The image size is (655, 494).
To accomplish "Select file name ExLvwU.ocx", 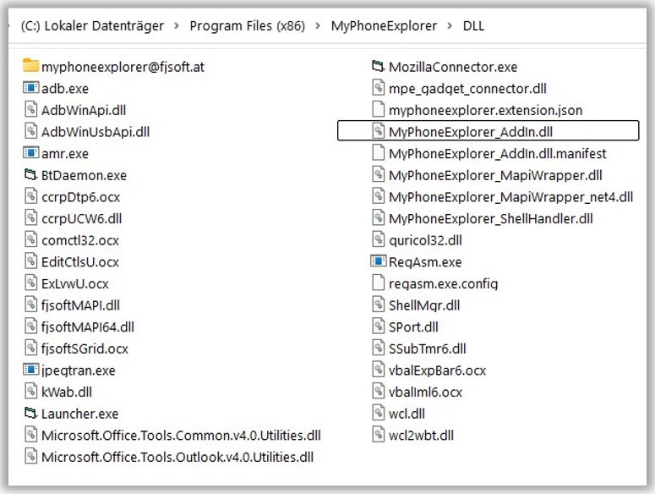I will pos(74,283).
